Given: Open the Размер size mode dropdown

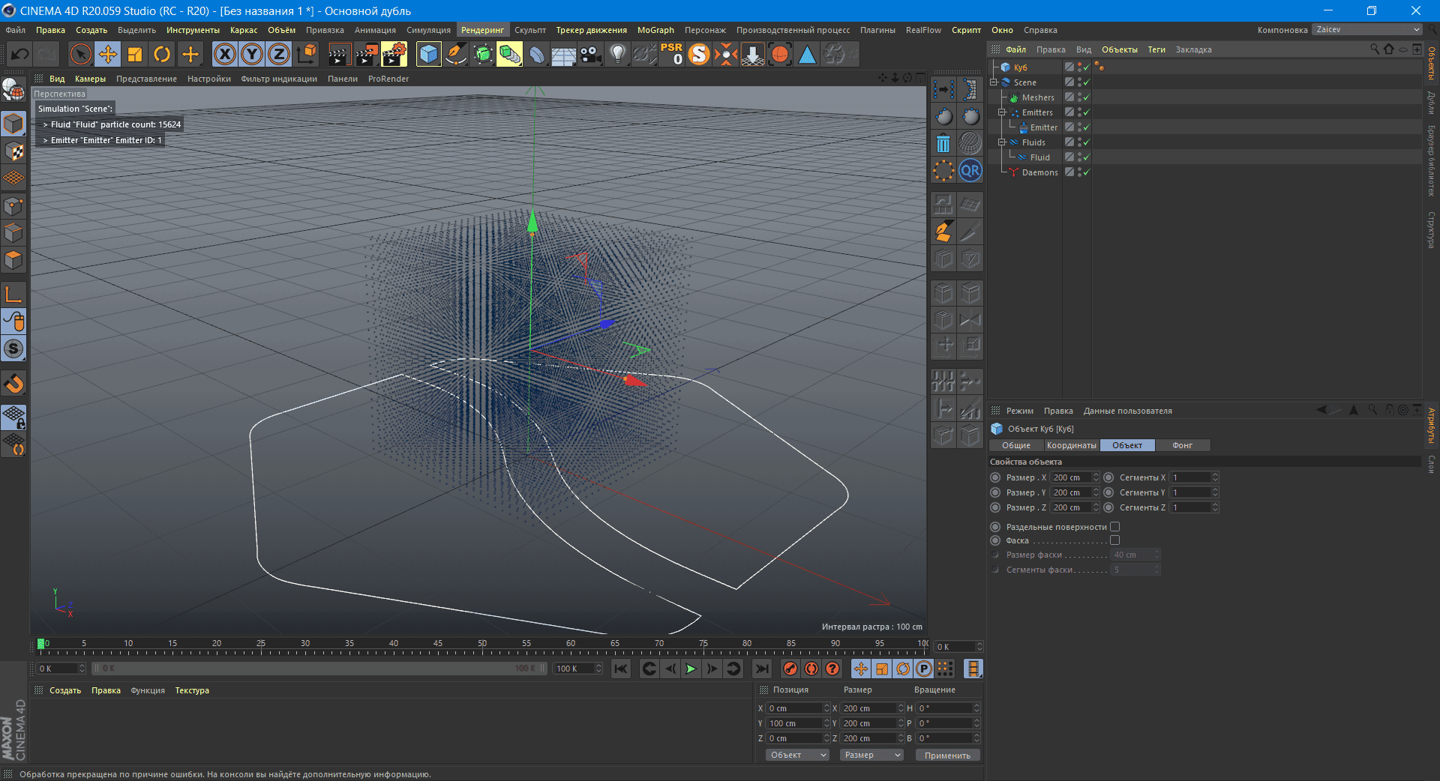Looking at the screenshot, I should [871, 755].
